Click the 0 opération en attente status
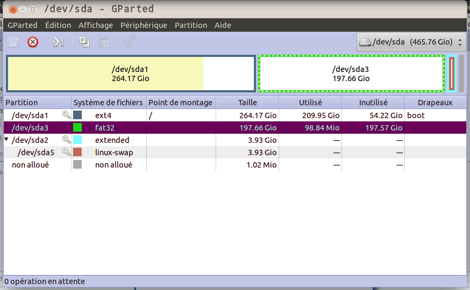This screenshot has height=290, width=470. [45, 281]
